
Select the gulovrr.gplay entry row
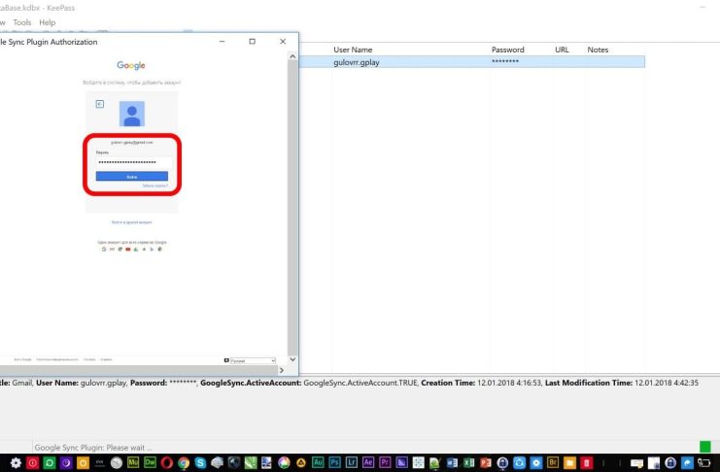coord(472,62)
